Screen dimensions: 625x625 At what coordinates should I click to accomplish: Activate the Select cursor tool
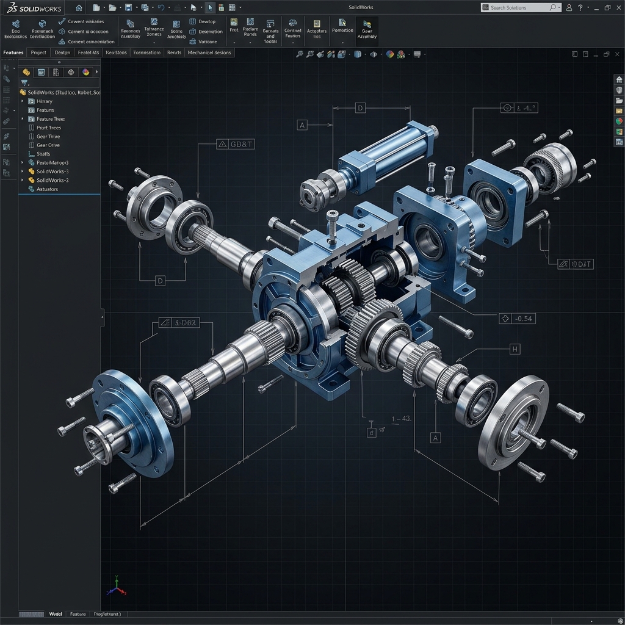point(210,7)
